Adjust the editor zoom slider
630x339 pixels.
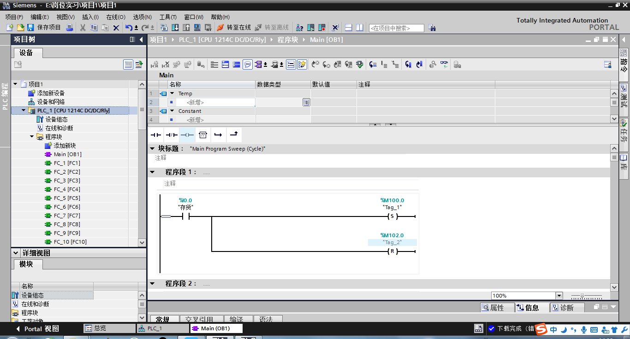click(x=583, y=296)
